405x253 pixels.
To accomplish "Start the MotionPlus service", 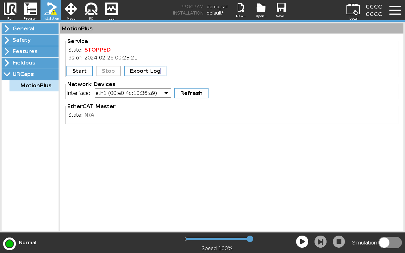I will pyautogui.click(x=79, y=71).
